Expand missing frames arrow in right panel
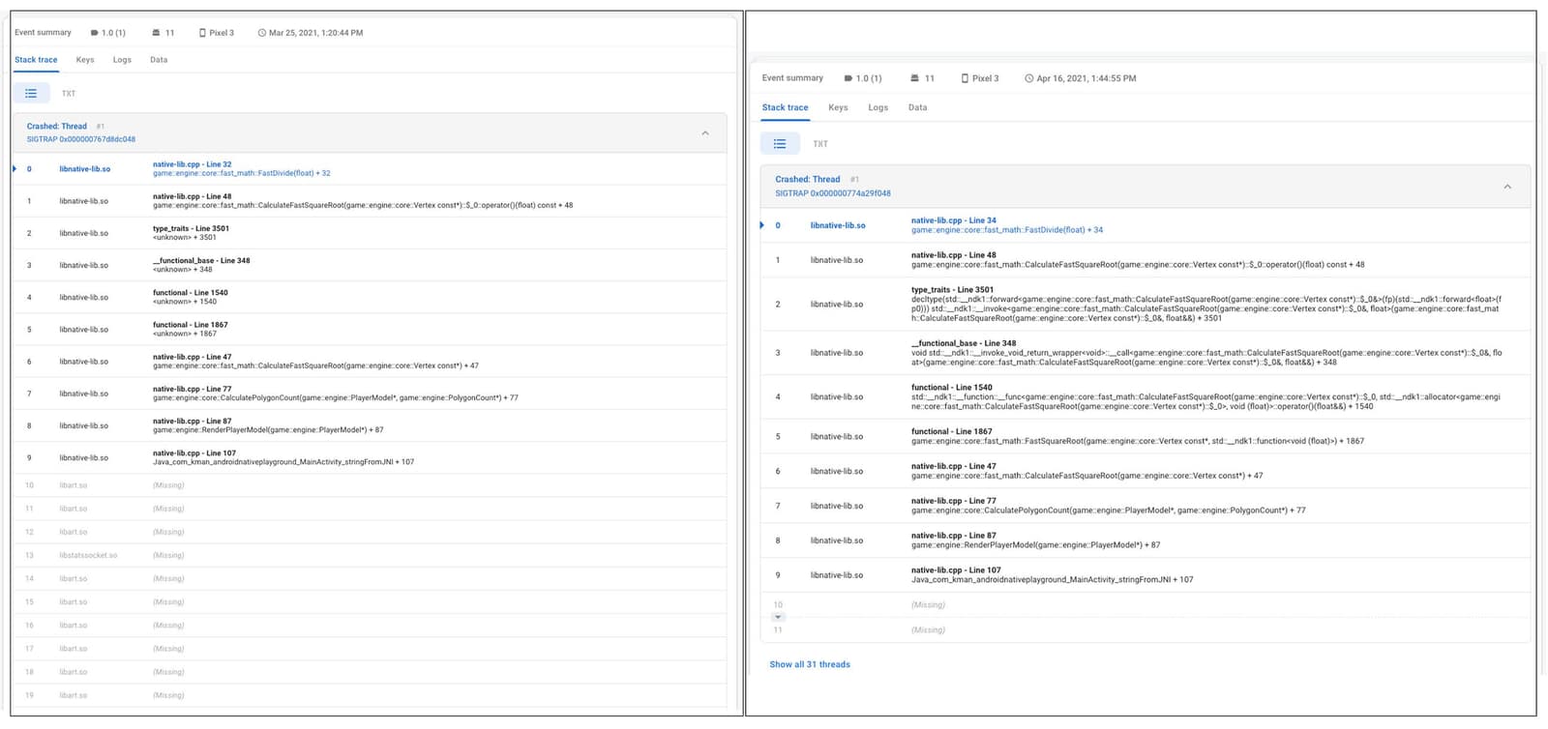 778,617
